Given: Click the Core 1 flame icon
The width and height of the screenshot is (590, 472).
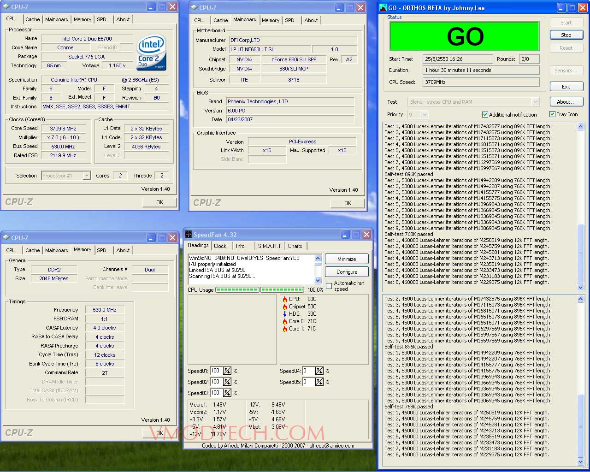Looking at the screenshot, I should click(285, 329).
